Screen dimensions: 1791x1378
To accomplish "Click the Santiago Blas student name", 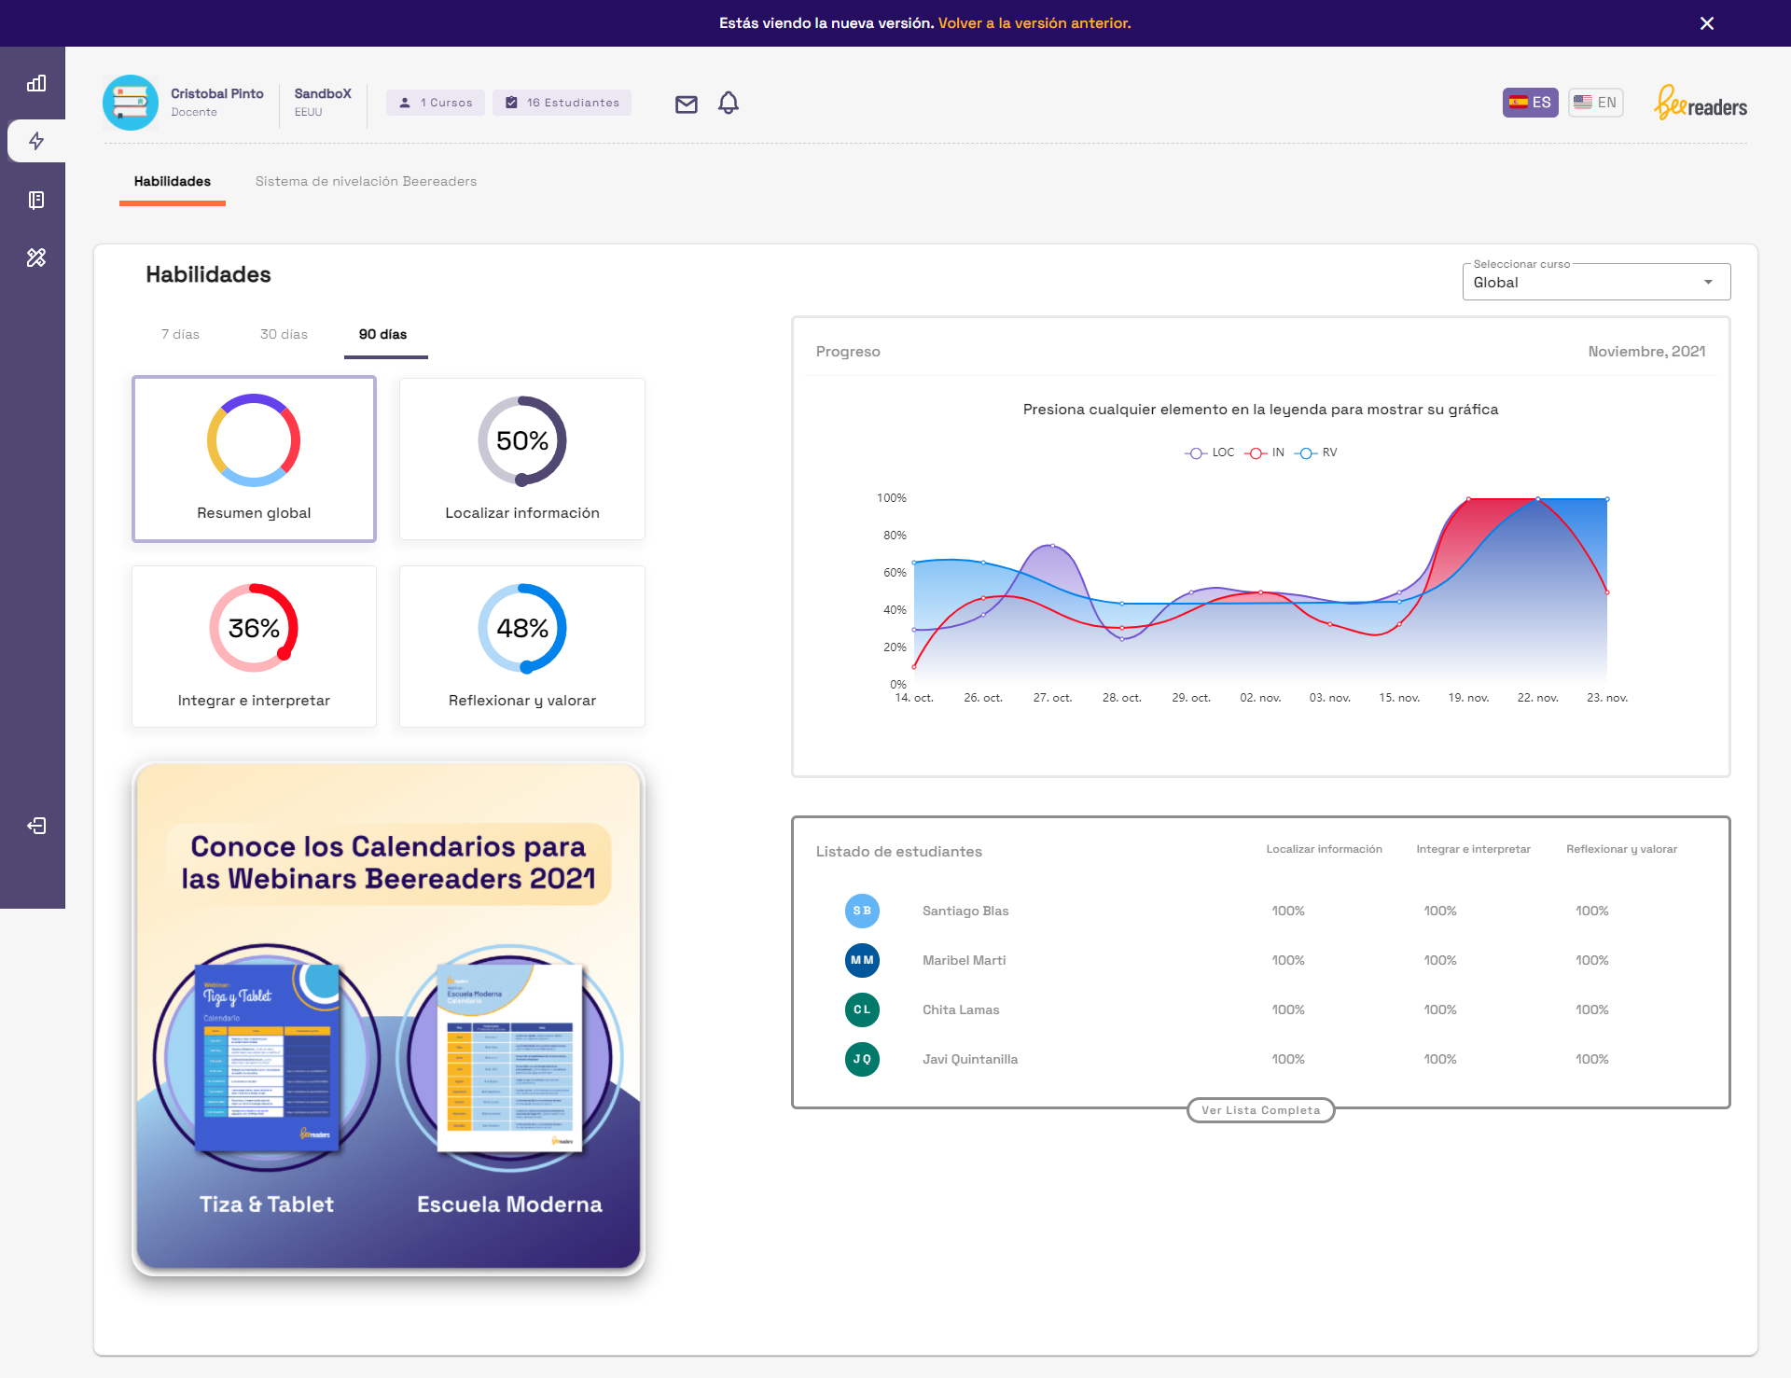I will 965,911.
